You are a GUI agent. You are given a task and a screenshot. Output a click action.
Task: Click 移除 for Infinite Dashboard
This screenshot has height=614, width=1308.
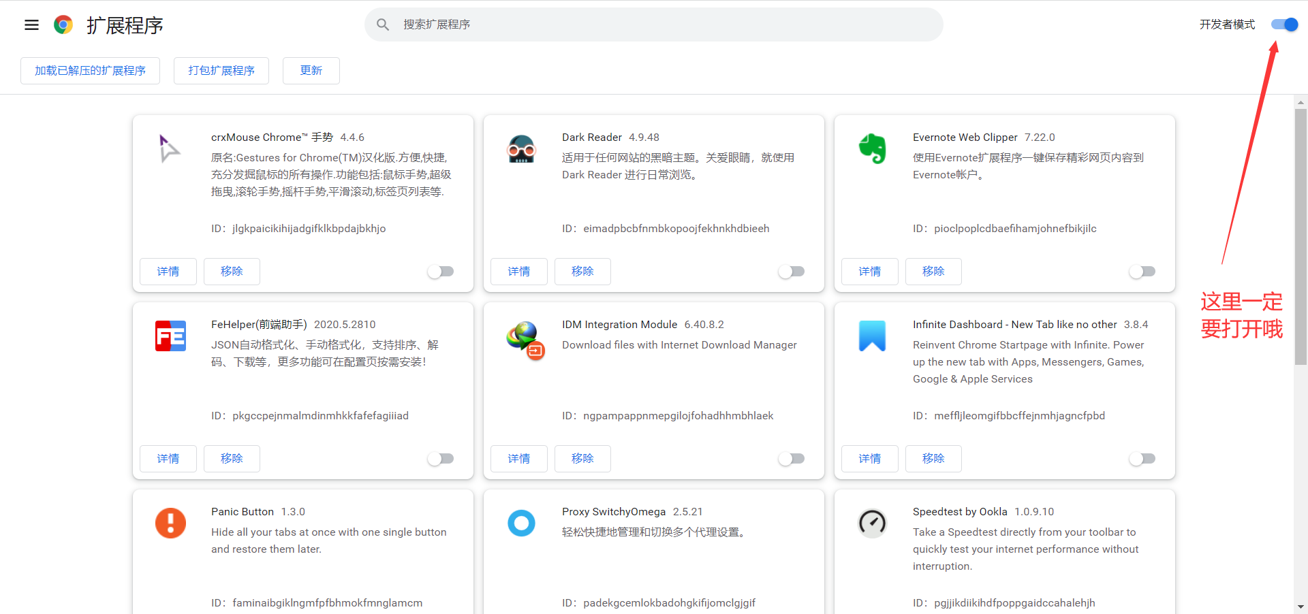(x=933, y=459)
